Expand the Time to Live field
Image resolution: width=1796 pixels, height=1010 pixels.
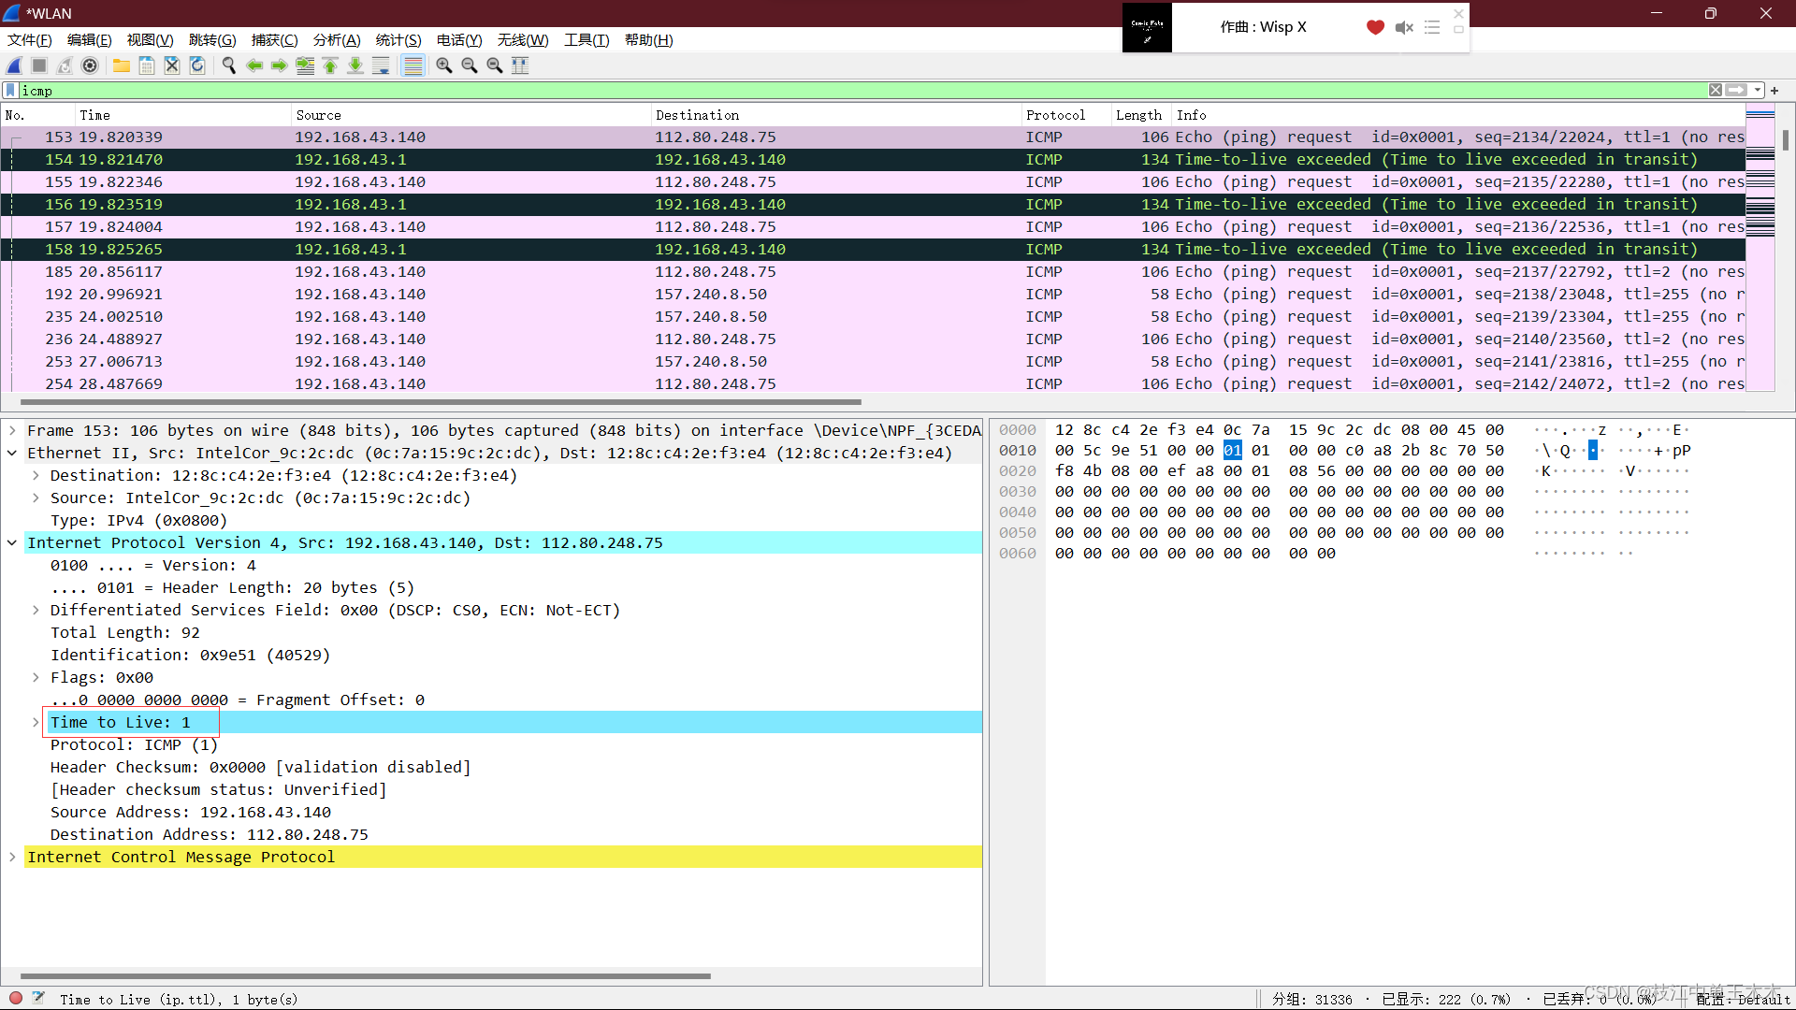pyautogui.click(x=36, y=722)
